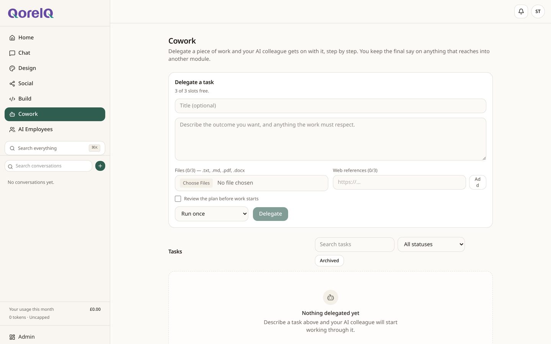Click the Search conversations field
Viewport: 551px width, 344px height.
[48, 166]
